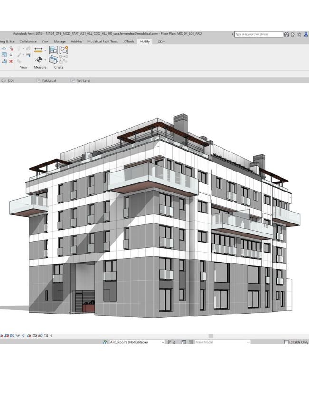Click the red Delete X icon

[11, 61]
